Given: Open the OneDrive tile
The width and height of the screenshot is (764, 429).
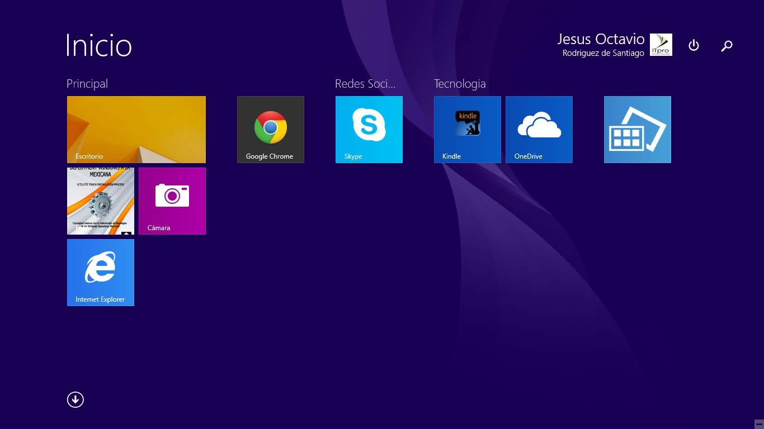Looking at the screenshot, I should pyautogui.click(x=539, y=130).
